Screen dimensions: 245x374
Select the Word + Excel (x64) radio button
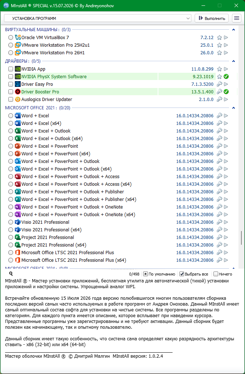pyautogui.click(x=11, y=123)
